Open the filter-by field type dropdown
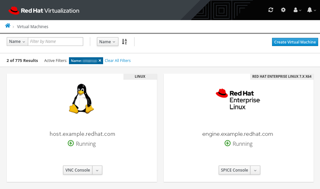 tap(17, 41)
